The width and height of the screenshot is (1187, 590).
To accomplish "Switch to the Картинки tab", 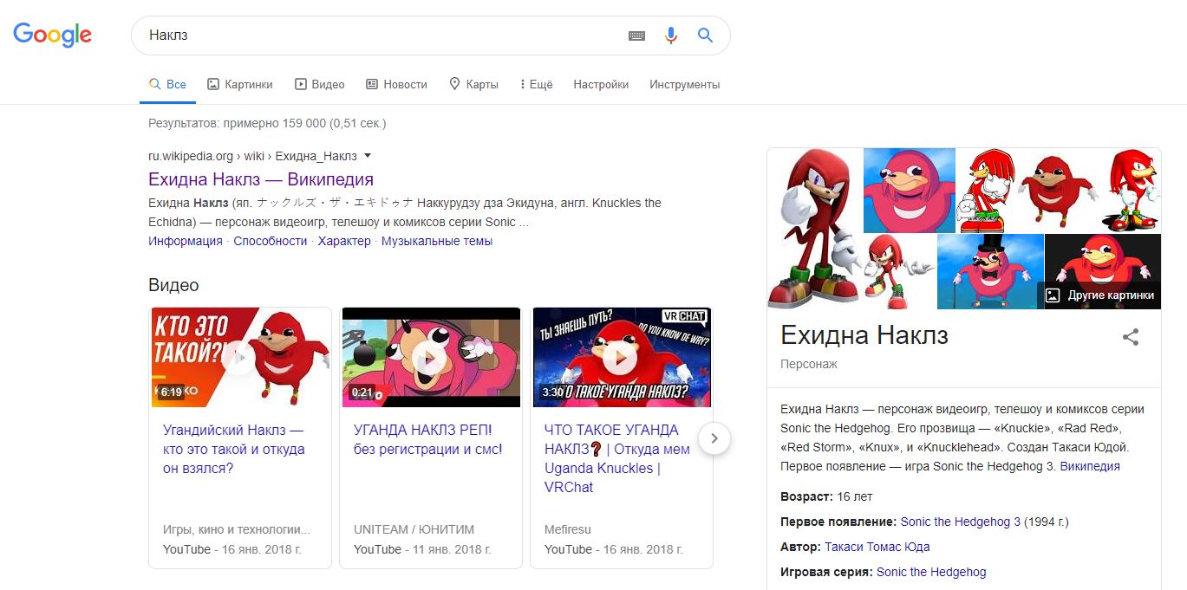I will pos(240,84).
